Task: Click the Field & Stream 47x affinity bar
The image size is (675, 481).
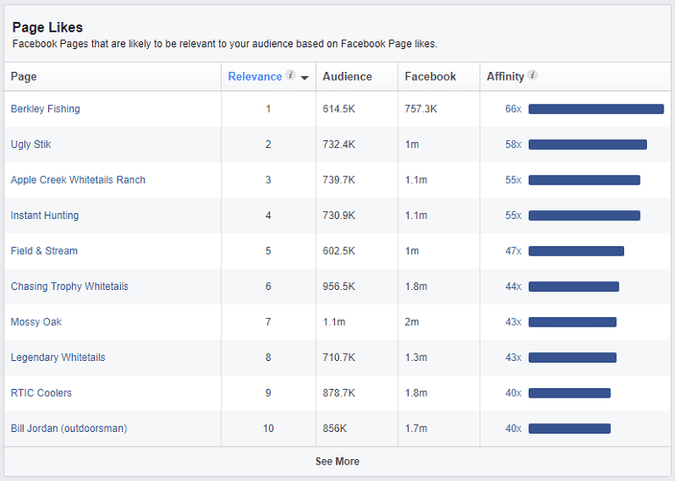Action: pyautogui.click(x=577, y=251)
